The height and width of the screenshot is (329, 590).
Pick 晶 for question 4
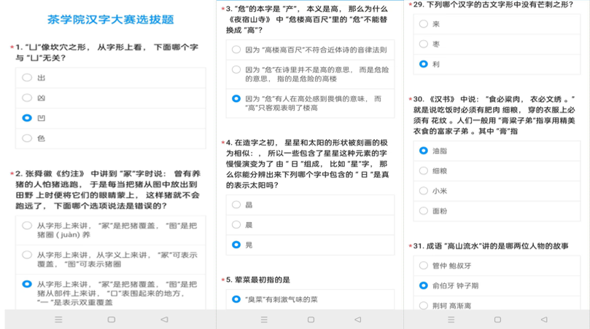[x=236, y=205]
